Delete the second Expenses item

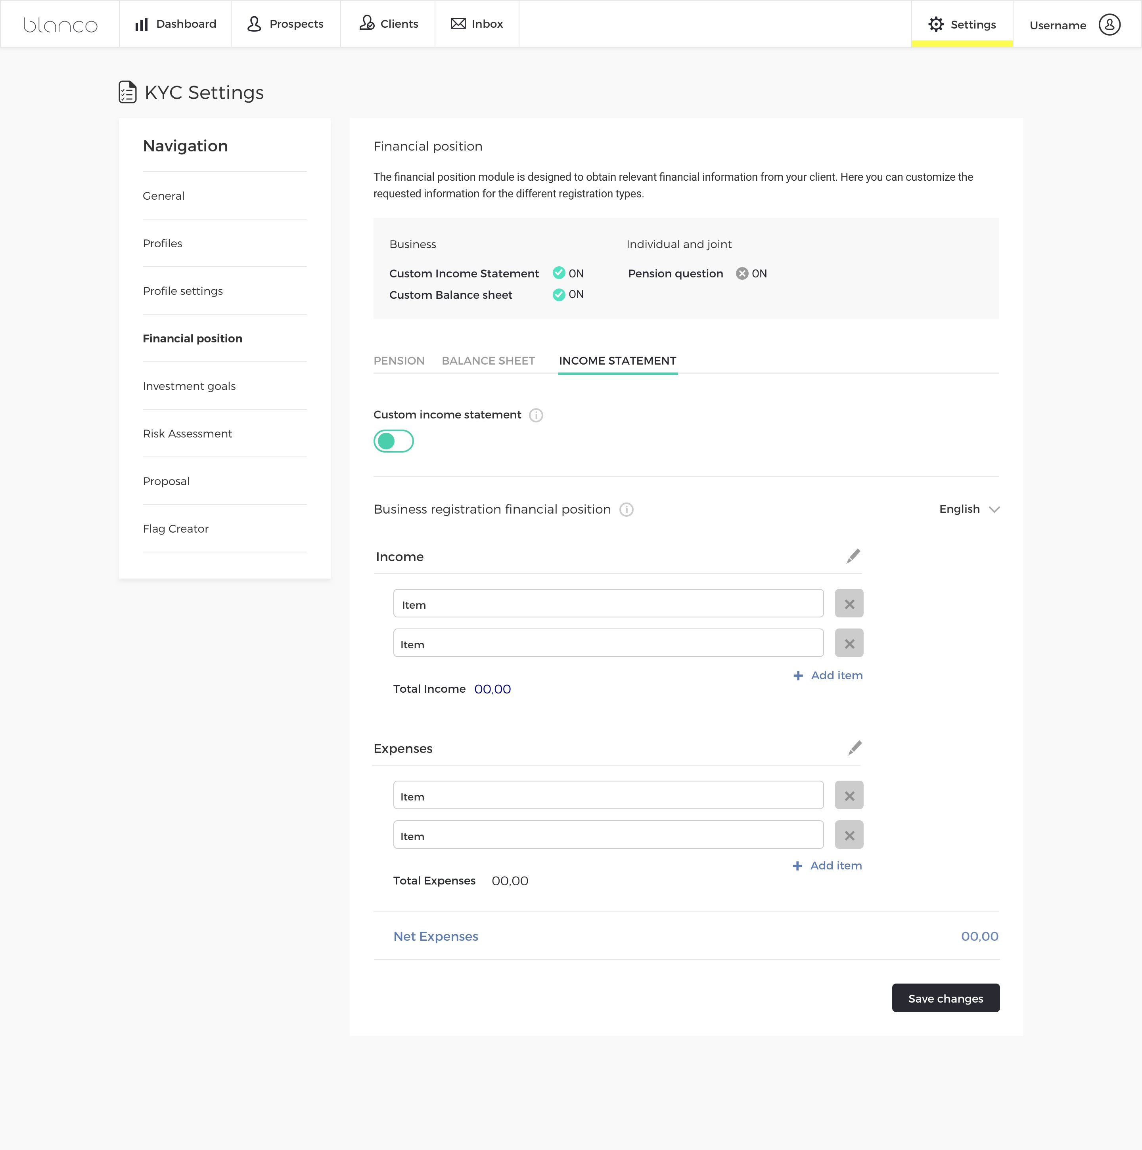848,835
